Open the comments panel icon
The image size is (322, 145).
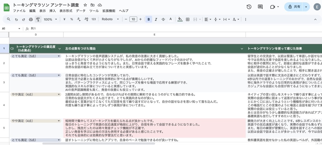260,7
